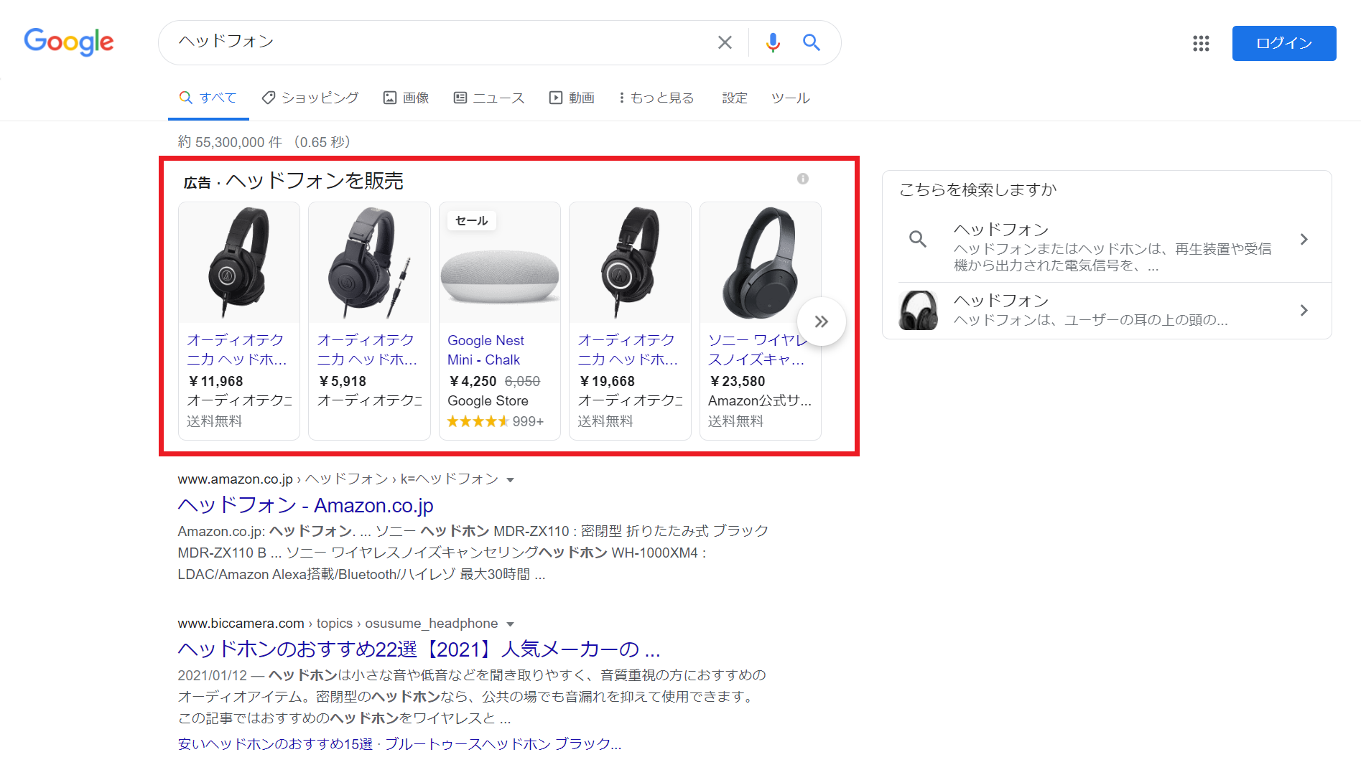Open the 動画 tab

[572, 98]
